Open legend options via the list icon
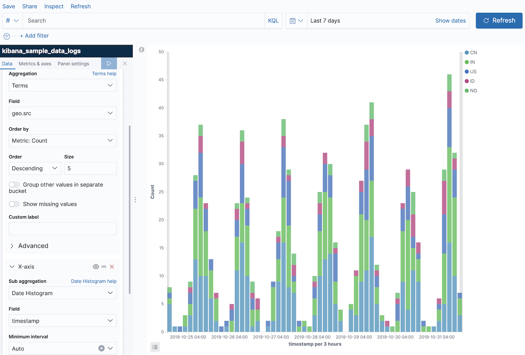Screen dimensions: 525x355 tap(155, 347)
